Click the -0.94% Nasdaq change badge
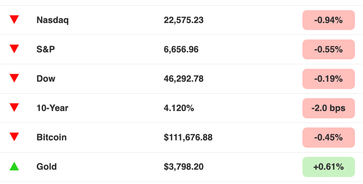363x184 pixels. coord(328,20)
